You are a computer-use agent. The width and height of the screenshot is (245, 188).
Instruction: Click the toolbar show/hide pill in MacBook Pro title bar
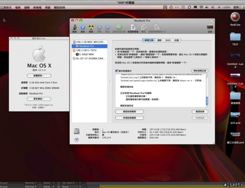pos(211,21)
